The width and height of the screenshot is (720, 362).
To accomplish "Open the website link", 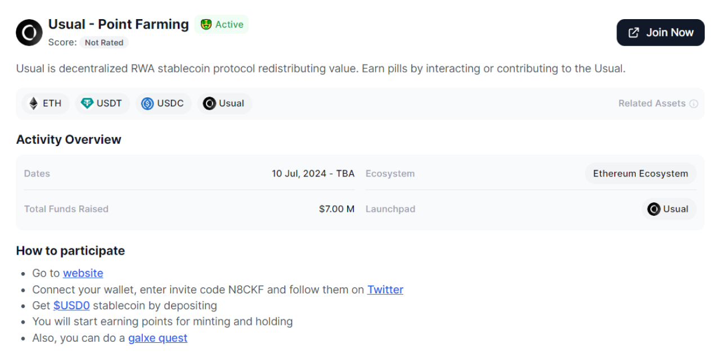I will click(83, 273).
